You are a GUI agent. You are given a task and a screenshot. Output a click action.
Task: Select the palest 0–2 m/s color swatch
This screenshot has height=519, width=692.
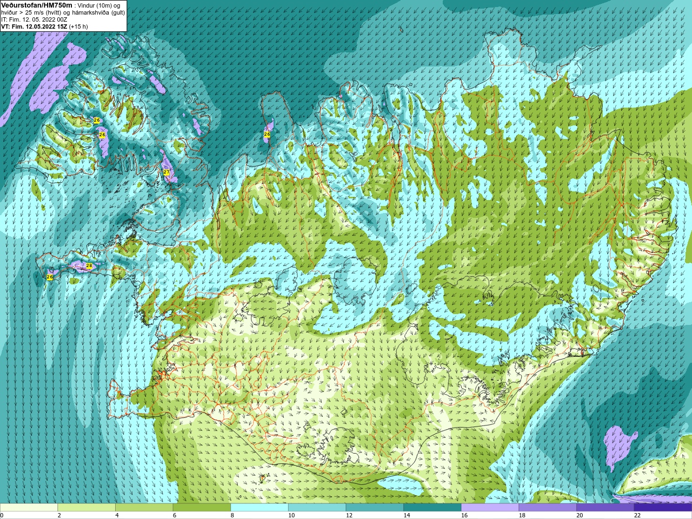coord(29,507)
